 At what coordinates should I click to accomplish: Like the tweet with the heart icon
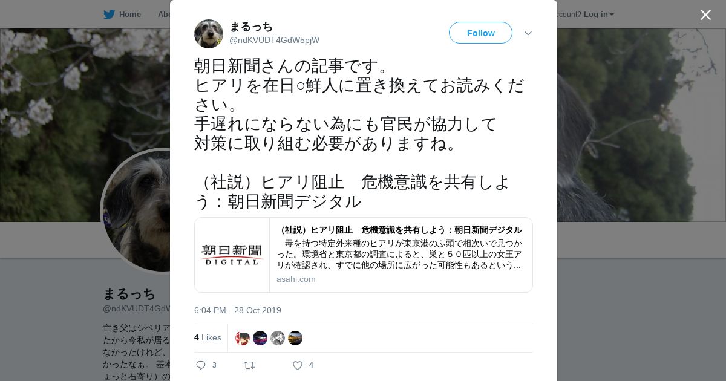click(297, 365)
